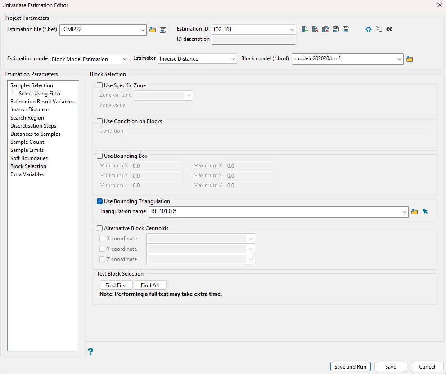Open the Search Region parameters page
446x374 pixels.
point(27,118)
